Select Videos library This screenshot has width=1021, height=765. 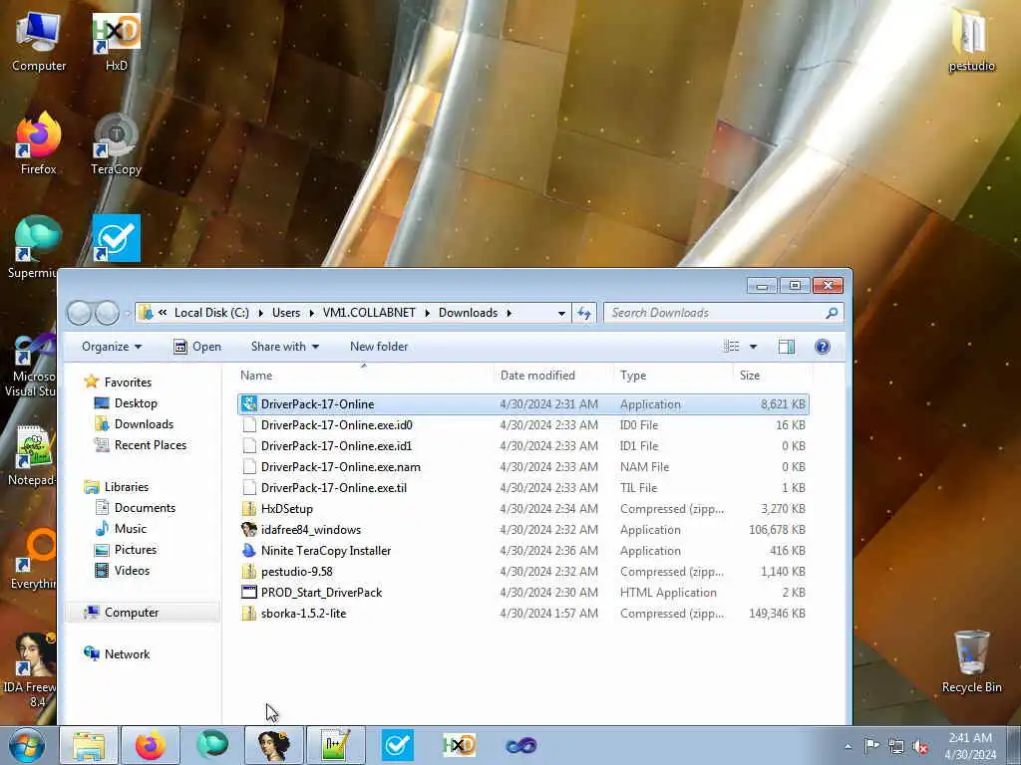(123, 571)
